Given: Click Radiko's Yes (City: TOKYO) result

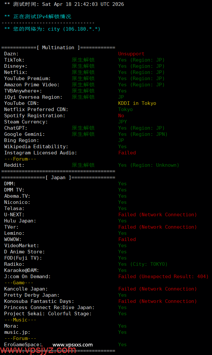Looking at the screenshot, I should pos(143,264).
